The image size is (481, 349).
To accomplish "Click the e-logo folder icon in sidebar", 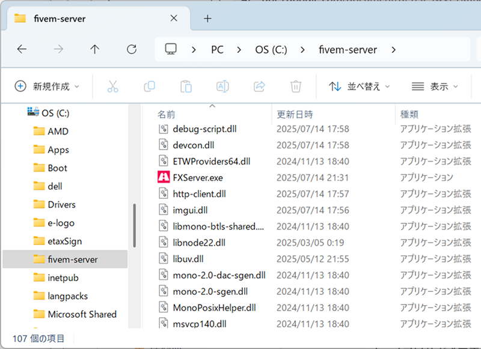I will [x=39, y=222].
